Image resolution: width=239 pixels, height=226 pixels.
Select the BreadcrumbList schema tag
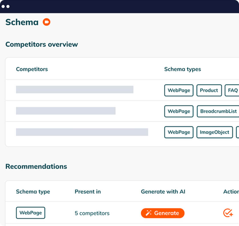tap(218, 111)
